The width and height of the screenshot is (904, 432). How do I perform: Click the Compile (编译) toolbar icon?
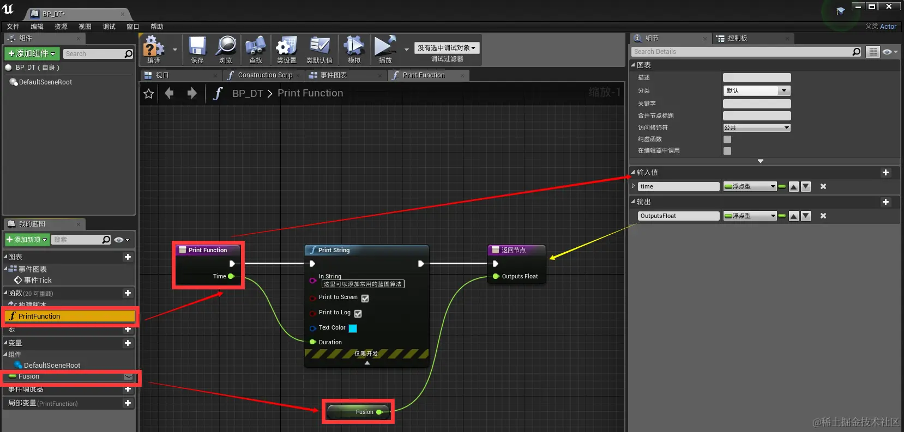tap(154, 50)
